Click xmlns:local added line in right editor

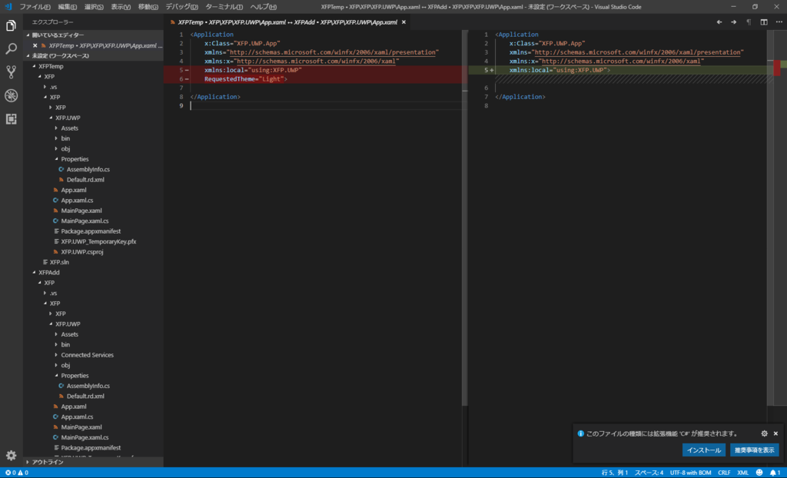[x=619, y=70]
